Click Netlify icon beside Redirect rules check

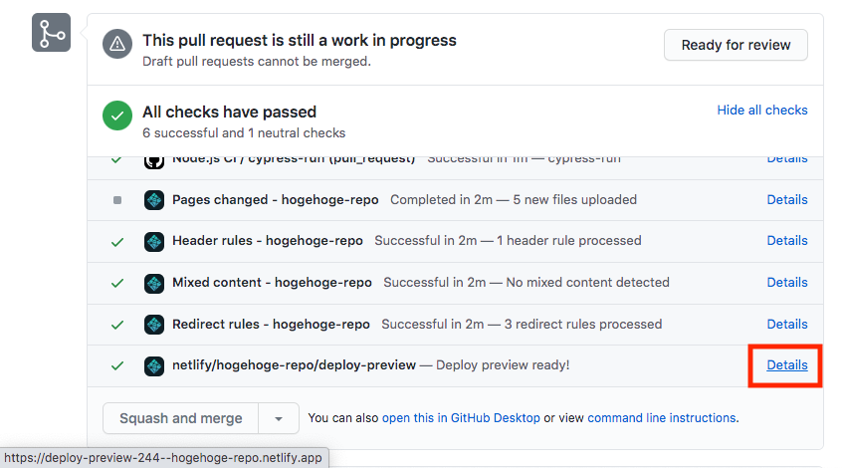click(154, 325)
